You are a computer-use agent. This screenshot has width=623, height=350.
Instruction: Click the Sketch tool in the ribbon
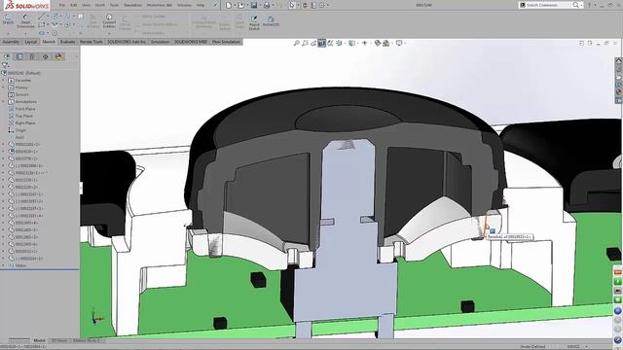click(8, 19)
